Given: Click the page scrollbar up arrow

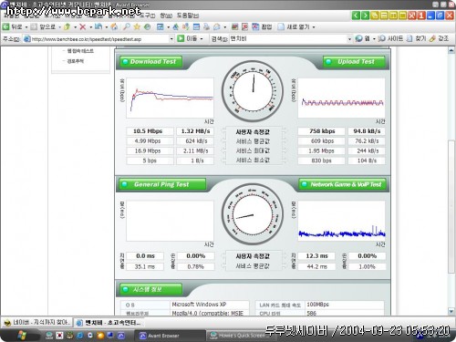Looking at the screenshot, I should [451, 50].
